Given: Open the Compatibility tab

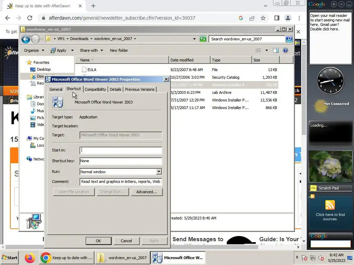Looking at the screenshot, I should click(x=95, y=89).
